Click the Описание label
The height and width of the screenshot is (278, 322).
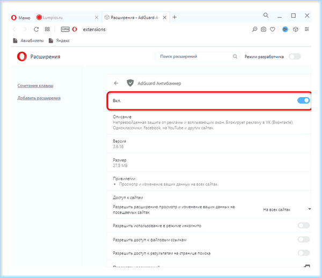point(122,117)
